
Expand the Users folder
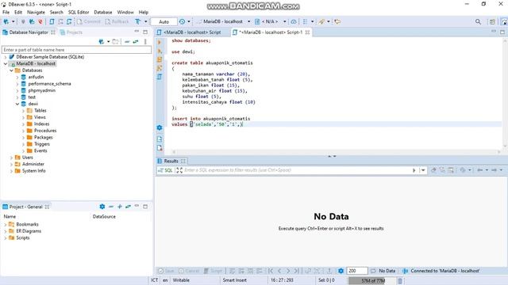[x=12, y=158]
